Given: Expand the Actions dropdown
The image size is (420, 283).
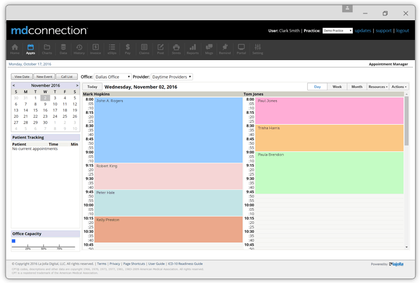Looking at the screenshot, I should (x=399, y=87).
